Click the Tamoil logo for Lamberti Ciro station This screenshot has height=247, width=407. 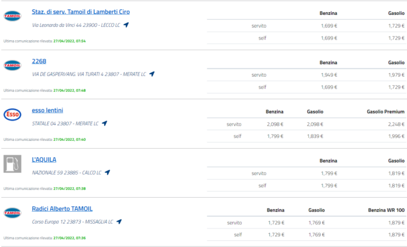click(x=13, y=16)
